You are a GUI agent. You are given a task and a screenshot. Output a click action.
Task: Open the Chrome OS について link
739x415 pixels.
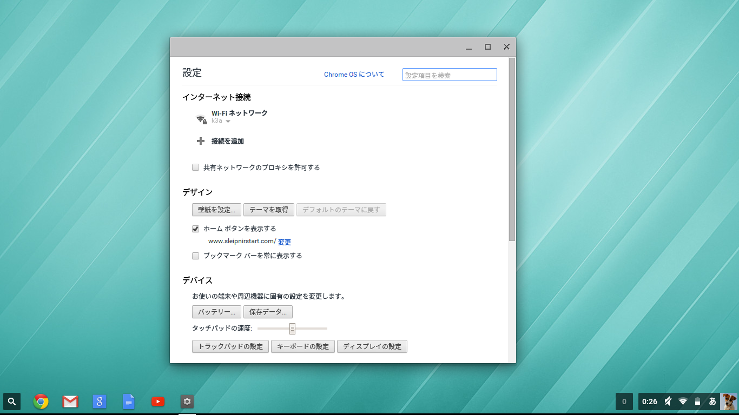tap(354, 75)
